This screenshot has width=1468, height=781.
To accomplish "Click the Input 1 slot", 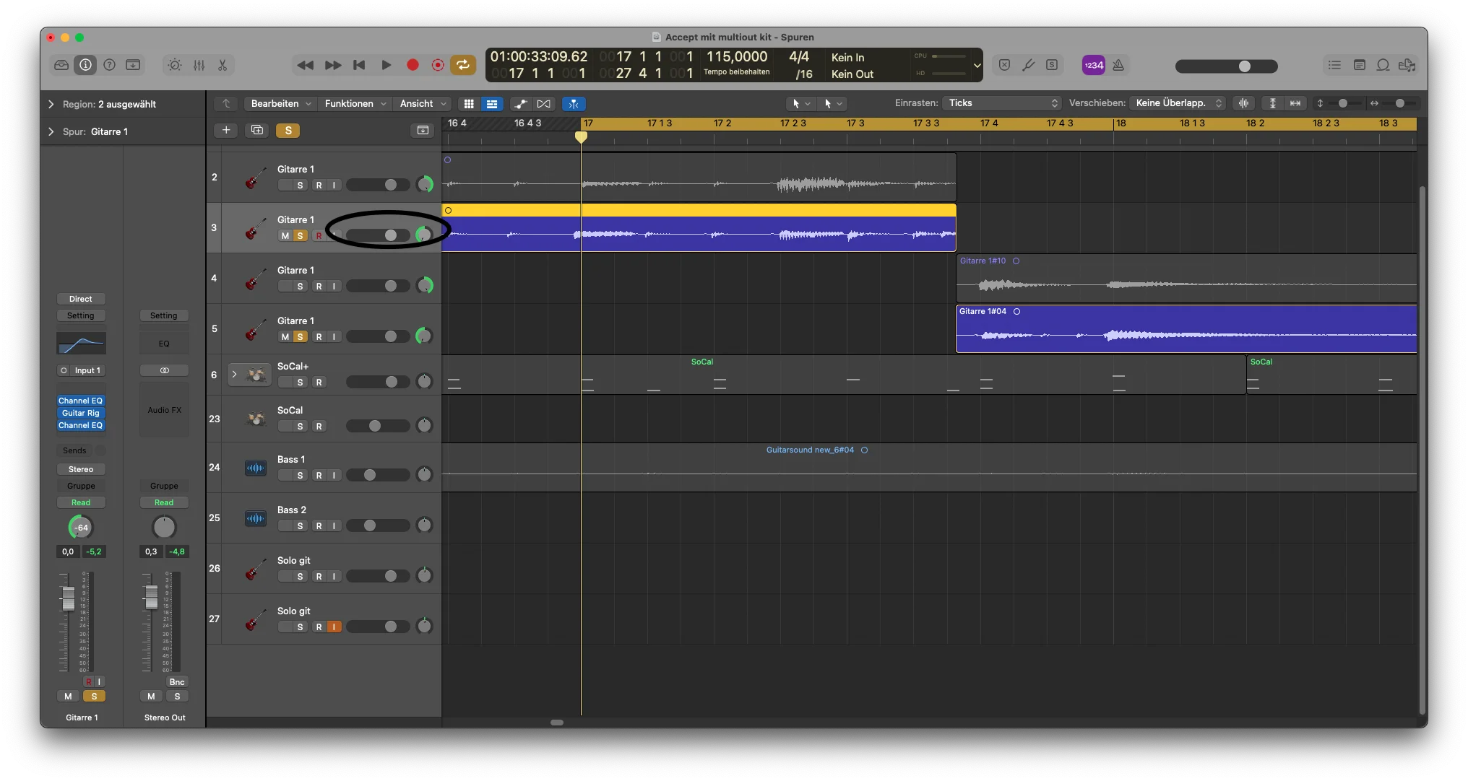I will [82, 370].
